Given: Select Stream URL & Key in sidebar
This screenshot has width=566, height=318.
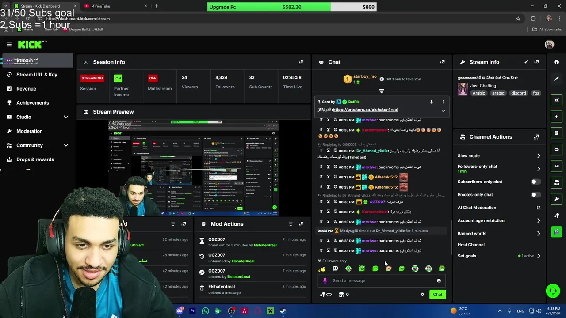Looking at the screenshot, I should 37,75.
